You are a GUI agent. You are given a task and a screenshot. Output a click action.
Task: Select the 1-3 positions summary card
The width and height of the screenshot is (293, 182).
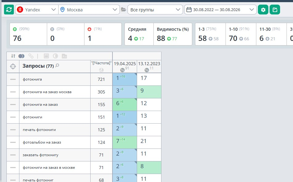210,34
